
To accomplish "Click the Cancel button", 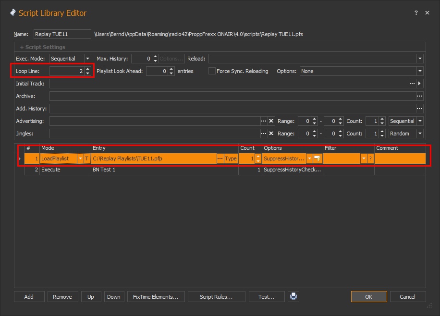I will (407, 297).
